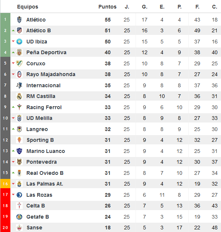Click the yellow position 16 marker
Viewport: 221px width, 232px height.
pos(5,184)
